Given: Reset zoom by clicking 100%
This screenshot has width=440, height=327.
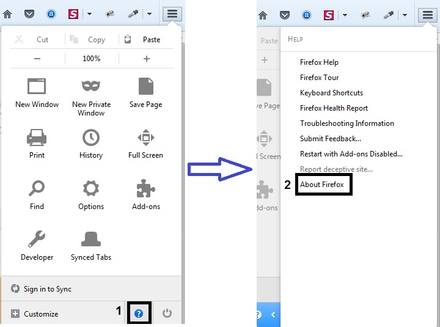Looking at the screenshot, I should click(x=92, y=59).
